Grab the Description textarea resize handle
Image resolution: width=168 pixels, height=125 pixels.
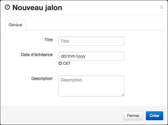coord(123,95)
